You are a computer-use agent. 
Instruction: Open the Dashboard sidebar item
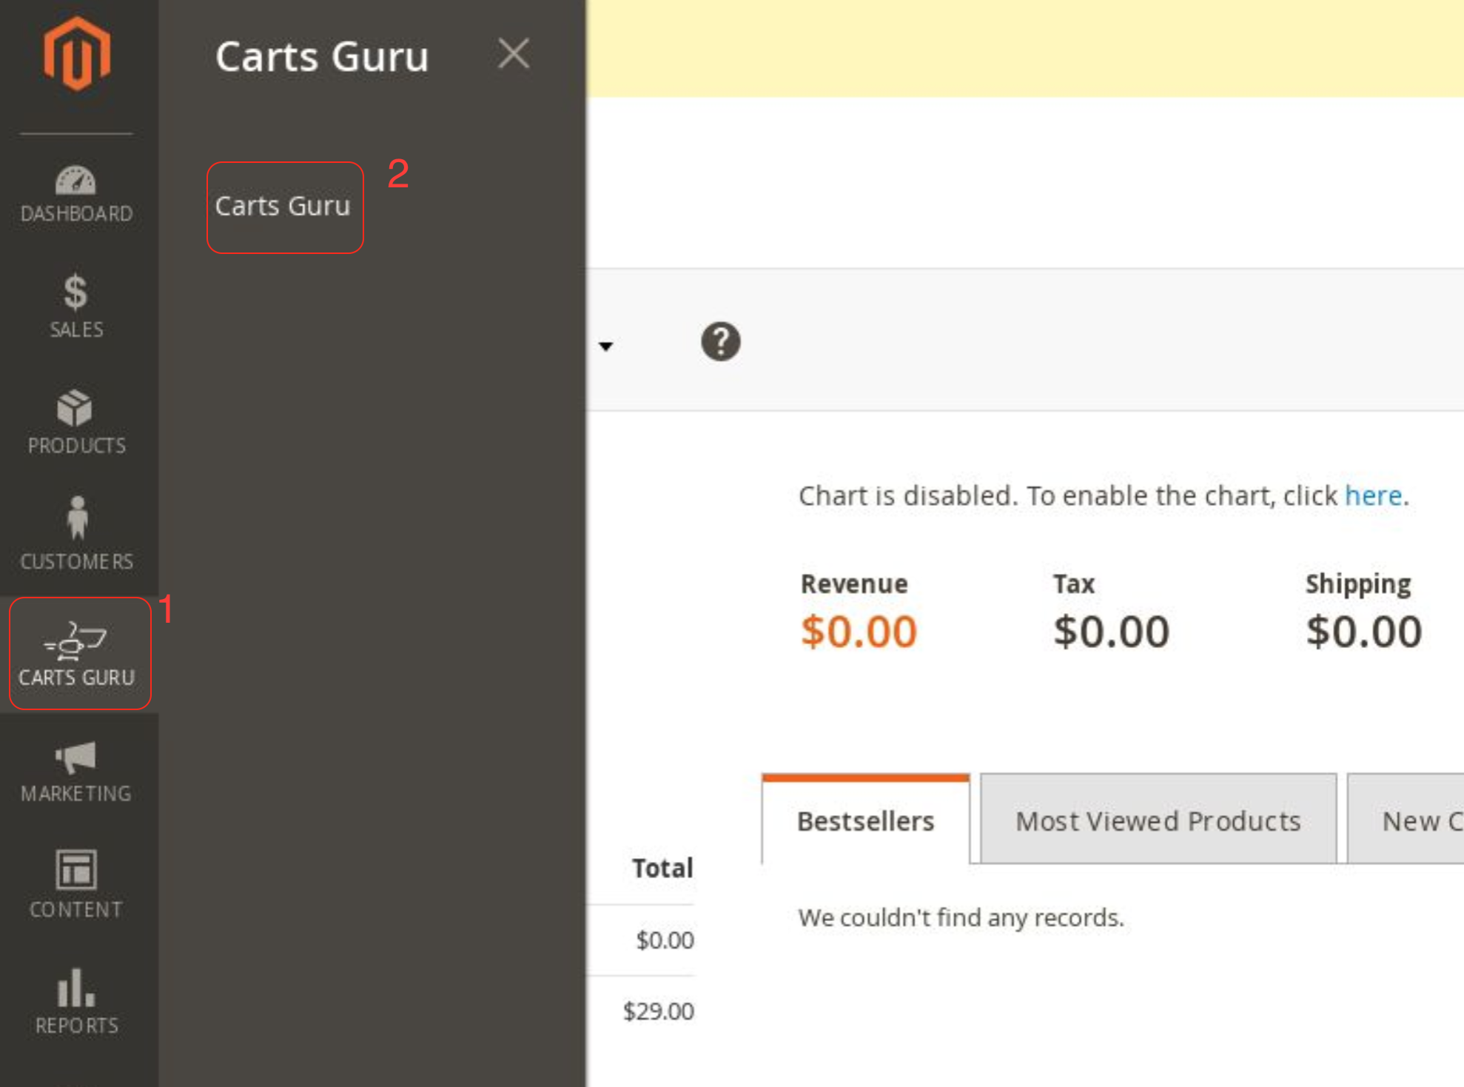pyautogui.click(x=77, y=194)
